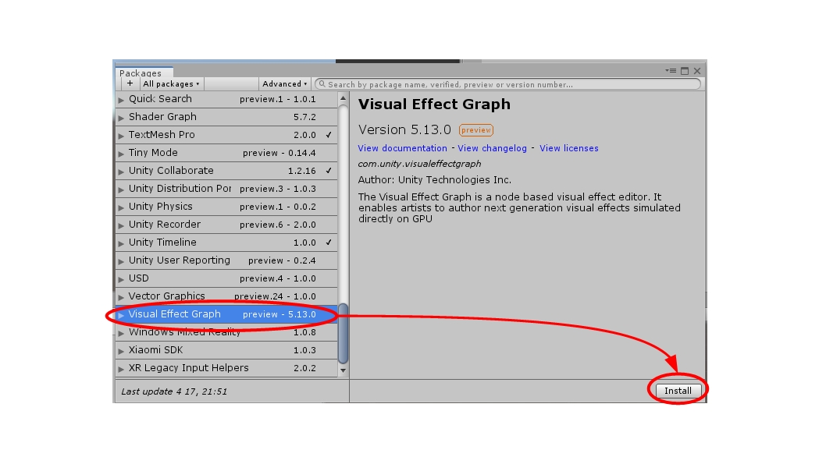Click installed checkmark on TextMesh Pro
This screenshot has width=826, height=464.
pos(329,135)
